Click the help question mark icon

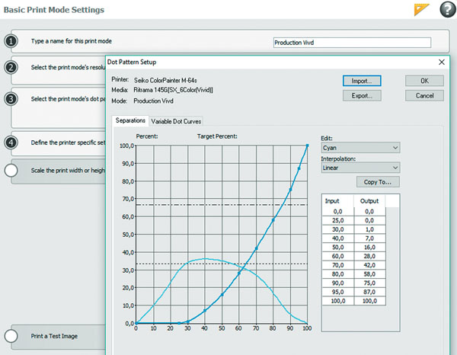448,9
